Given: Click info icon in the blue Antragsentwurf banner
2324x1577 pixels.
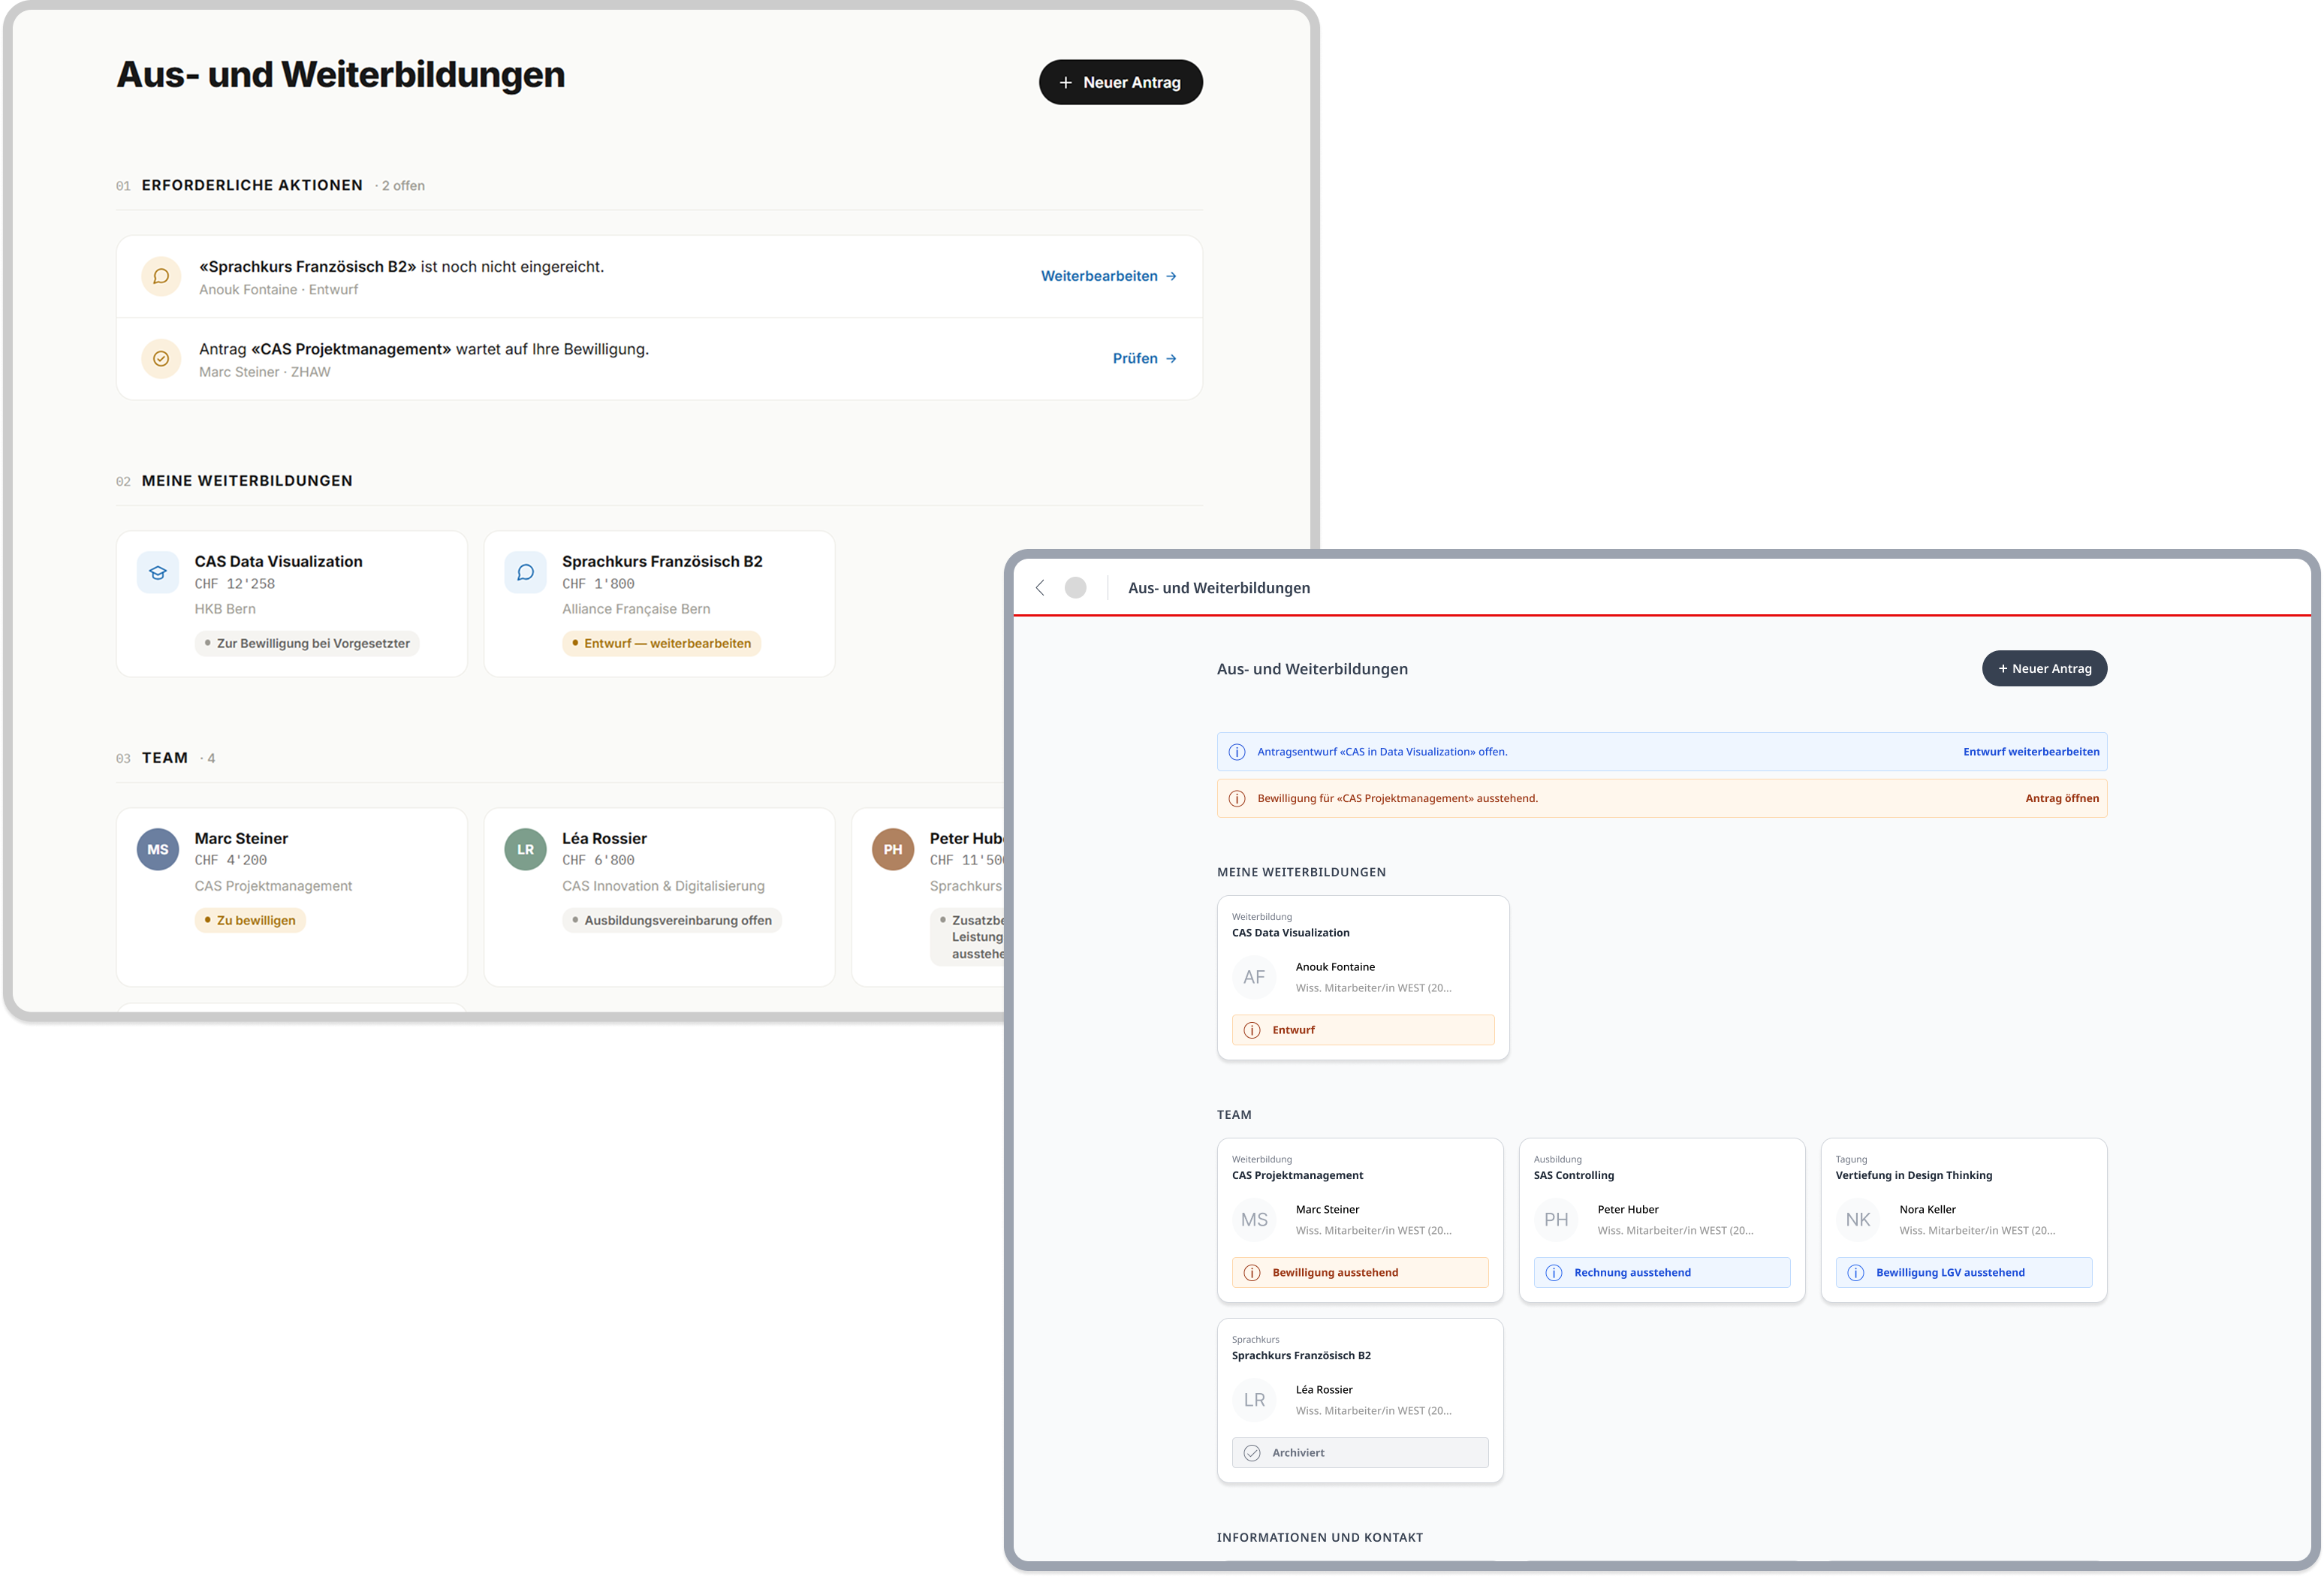Looking at the screenshot, I should click(x=1237, y=752).
